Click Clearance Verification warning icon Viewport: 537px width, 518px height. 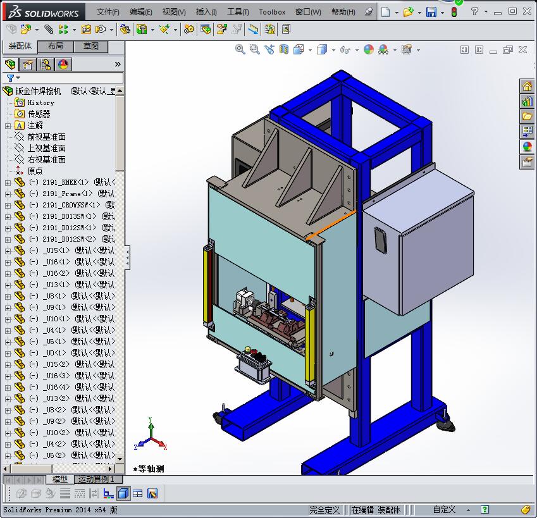pos(270,30)
